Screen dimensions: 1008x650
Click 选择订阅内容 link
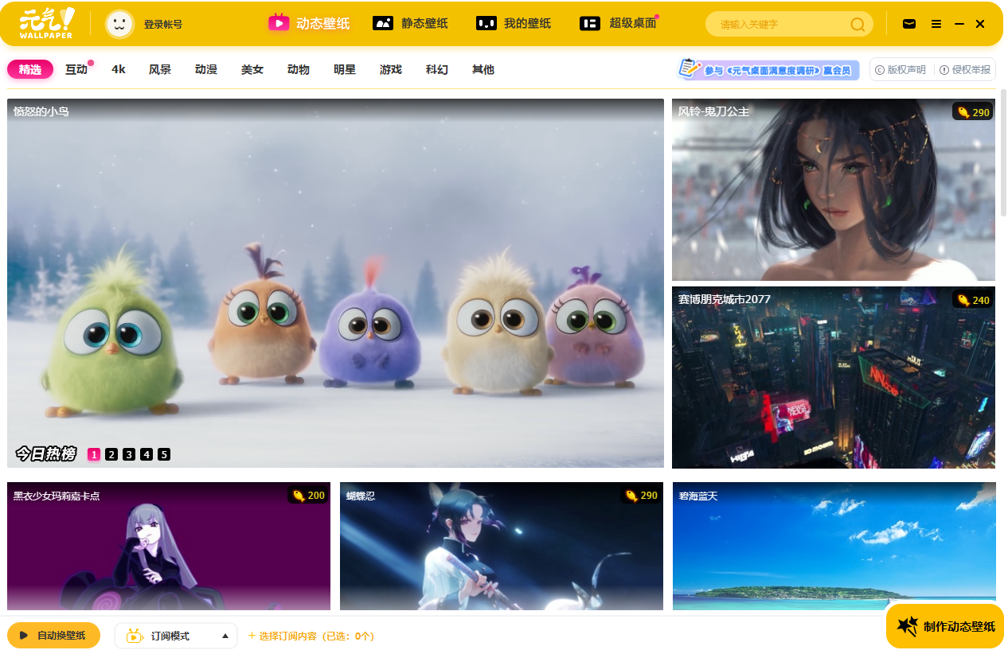point(311,636)
